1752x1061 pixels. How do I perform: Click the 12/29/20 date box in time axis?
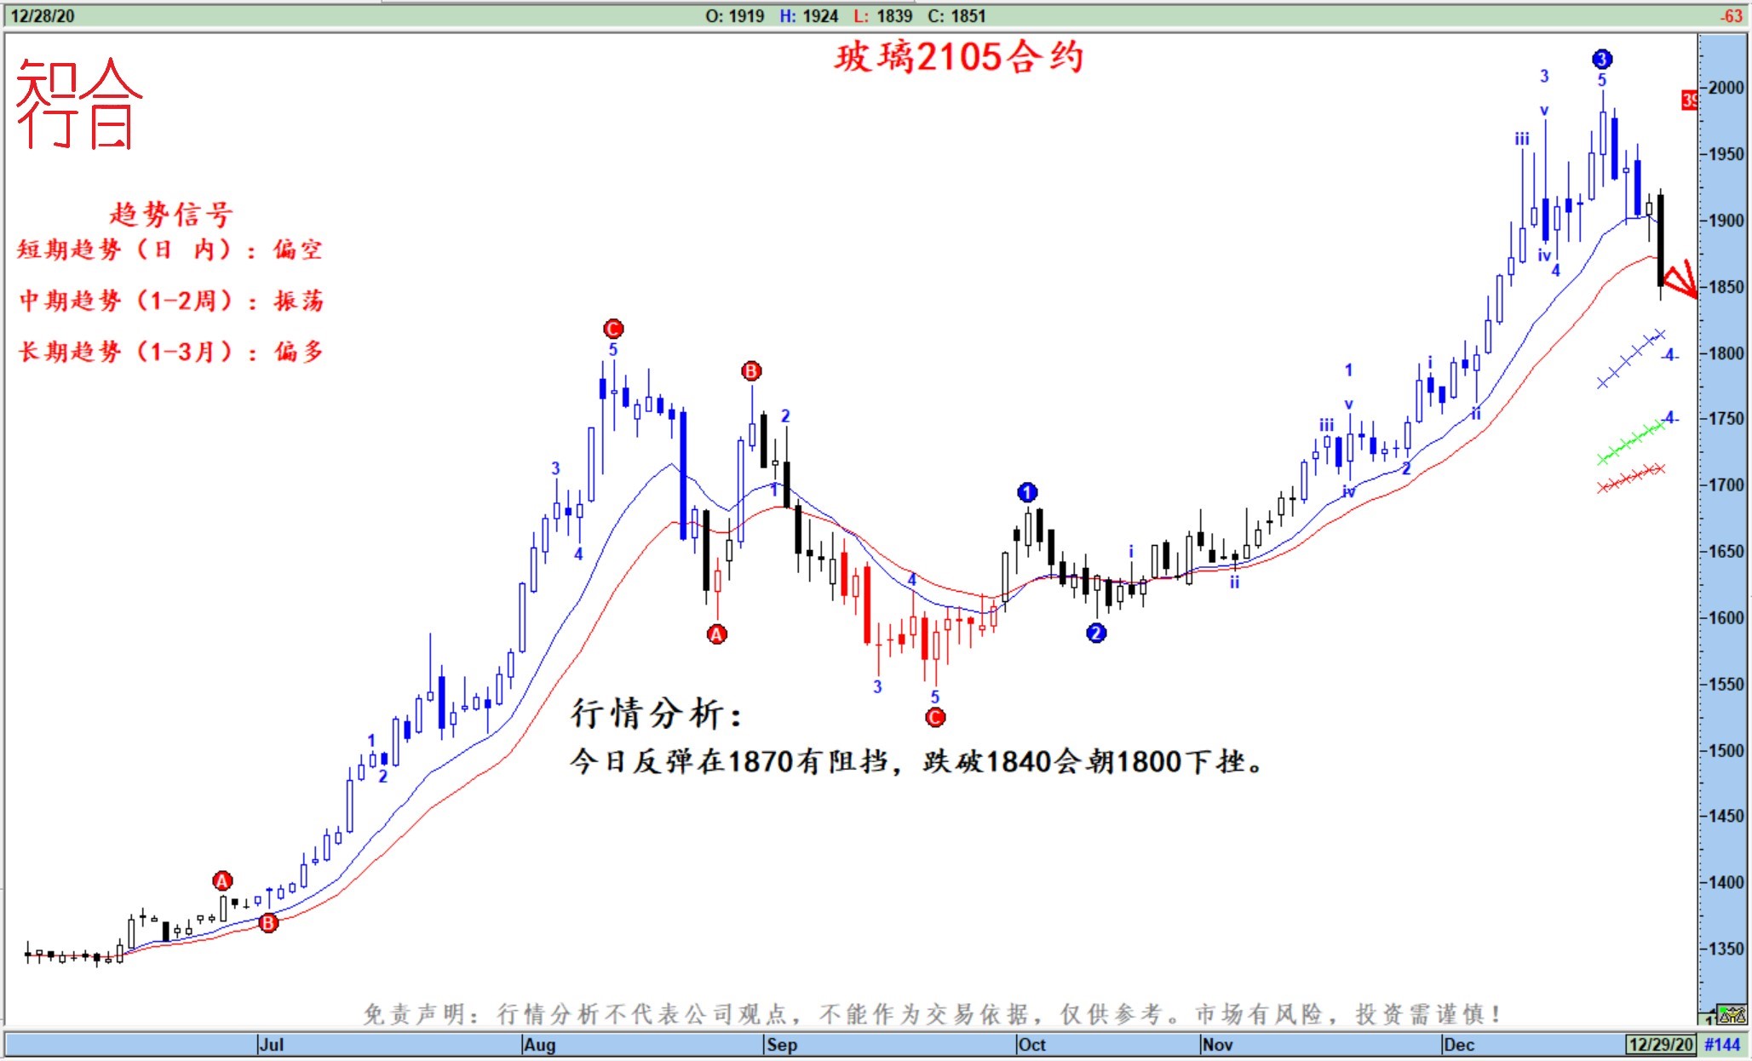click(x=1661, y=1044)
